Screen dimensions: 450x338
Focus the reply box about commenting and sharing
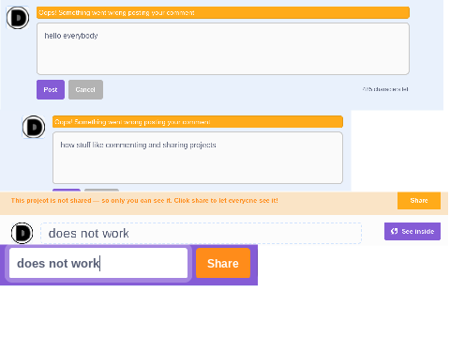pyautogui.click(x=198, y=158)
